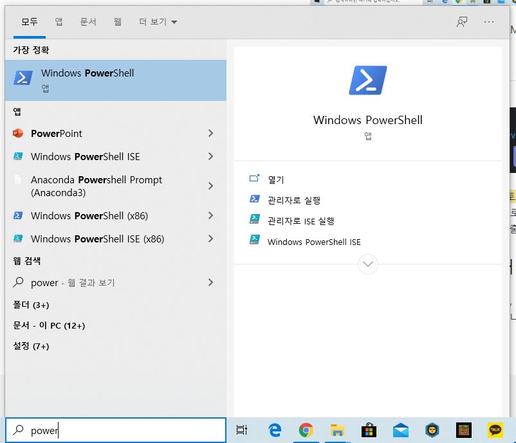Switch to the 문서 tab
The image size is (516, 443).
pyautogui.click(x=88, y=22)
